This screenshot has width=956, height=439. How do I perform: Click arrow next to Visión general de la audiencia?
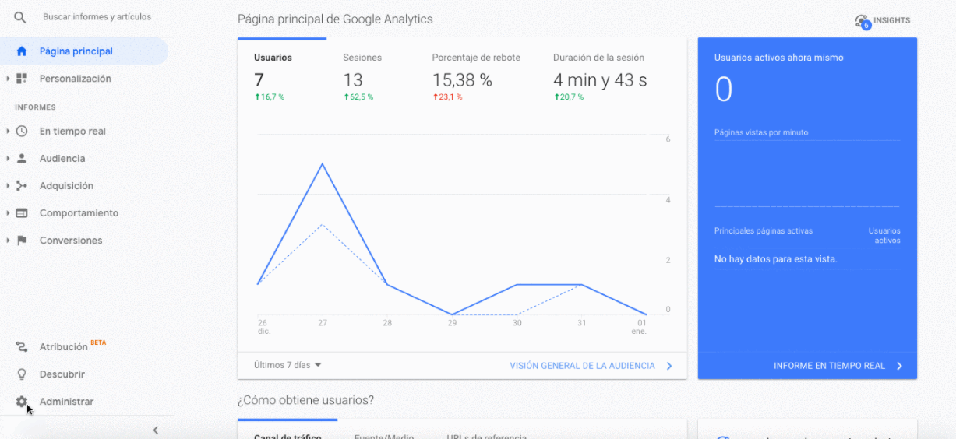(x=669, y=366)
